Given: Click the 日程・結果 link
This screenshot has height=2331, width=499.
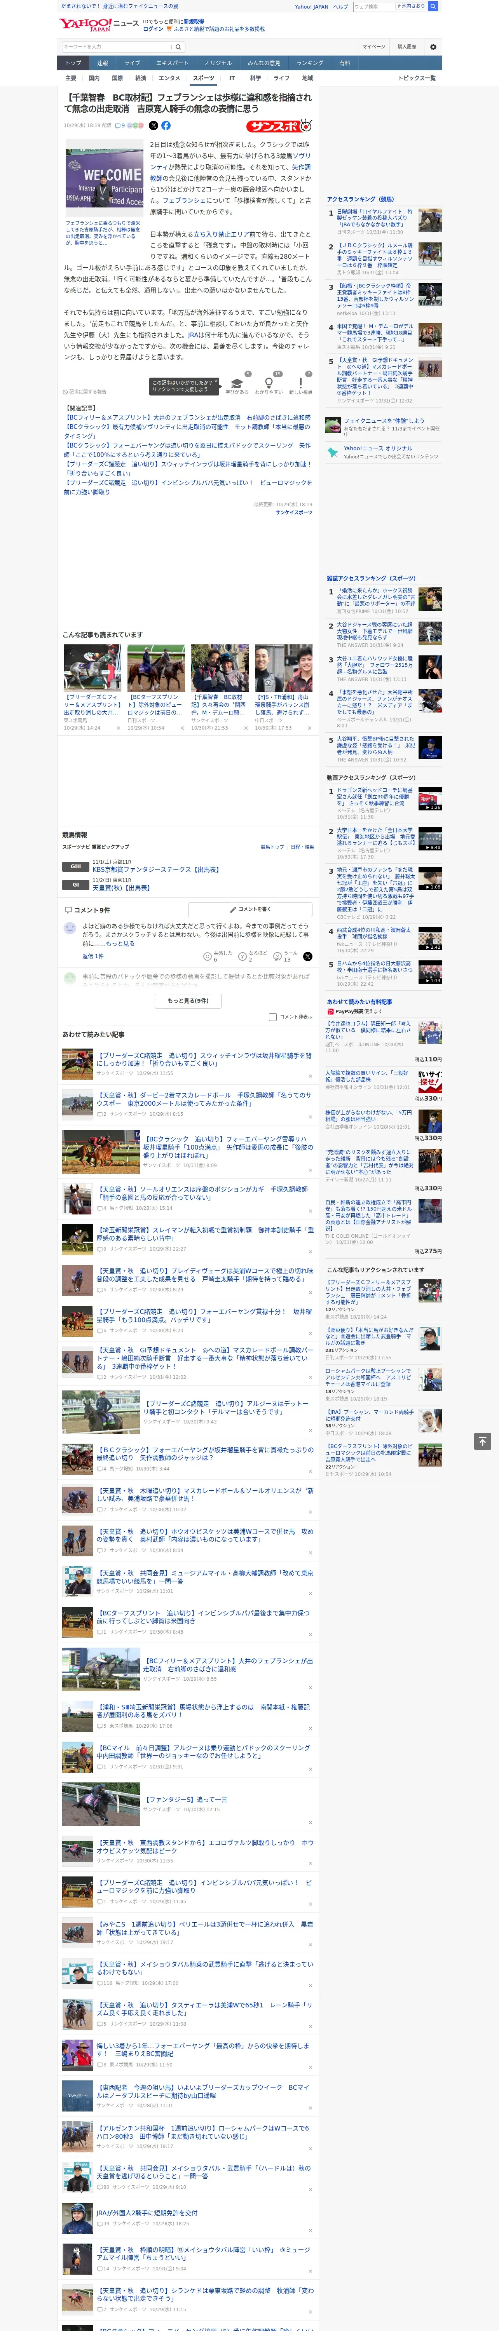Looking at the screenshot, I should coord(302,847).
